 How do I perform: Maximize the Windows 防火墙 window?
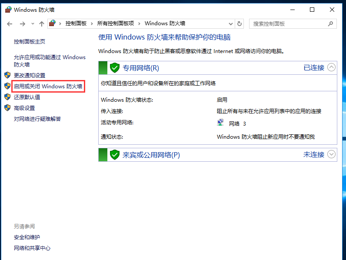click(312, 10)
